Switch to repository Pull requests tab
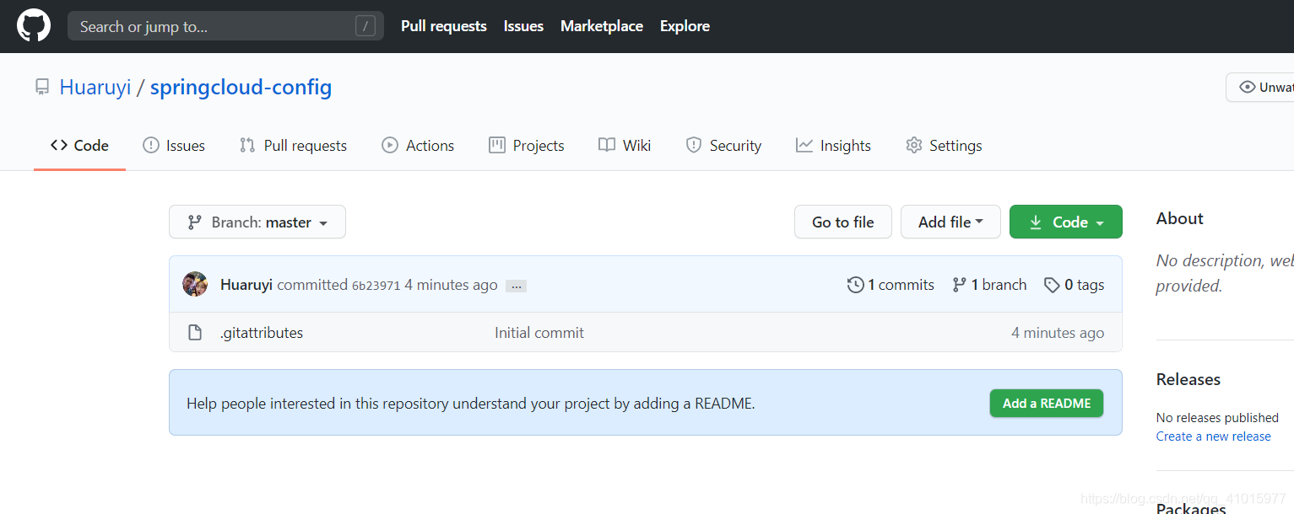1294x514 pixels. click(293, 145)
